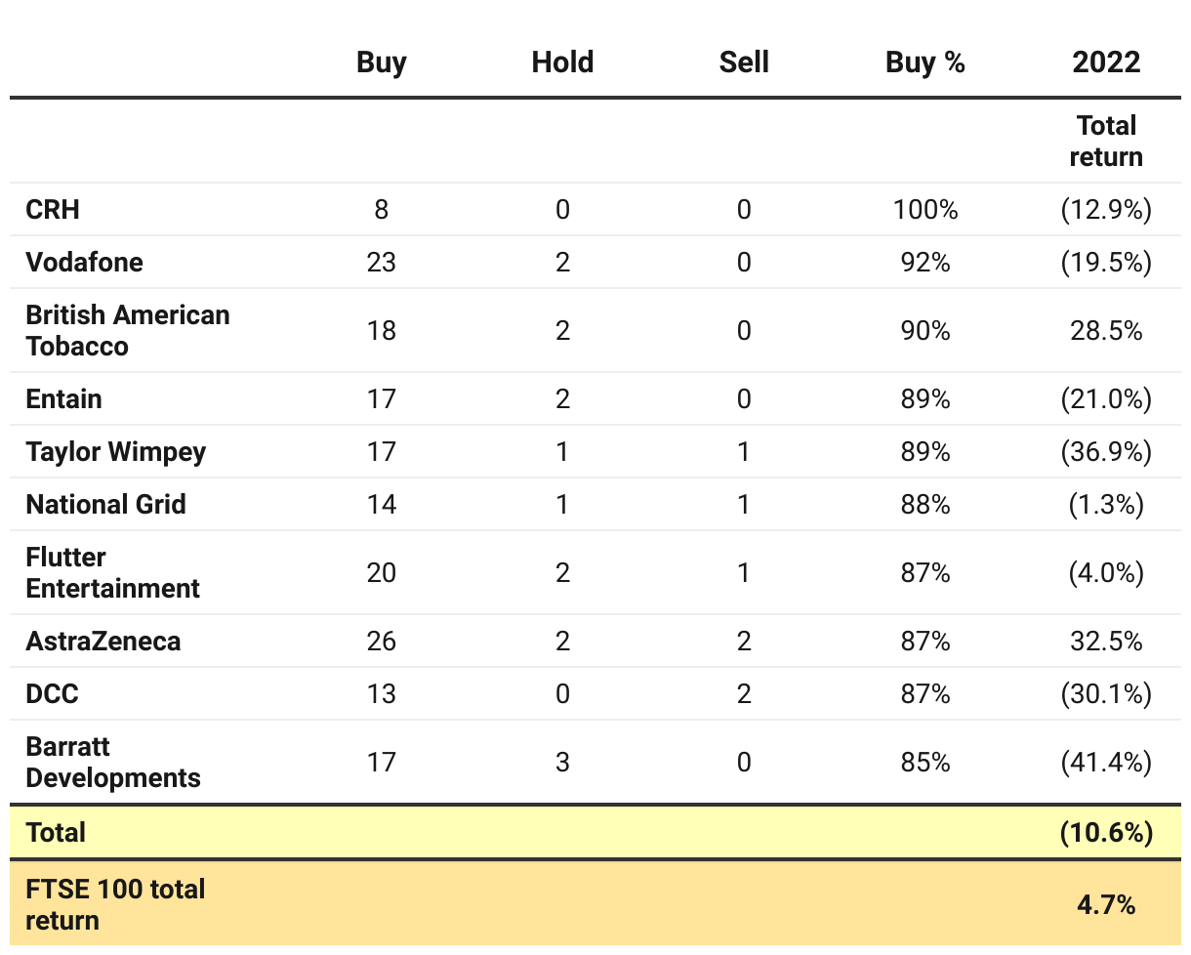Viewport: 1191px width, 955px height.
Task: Select the Vodafone company name
Action: click(84, 263)
